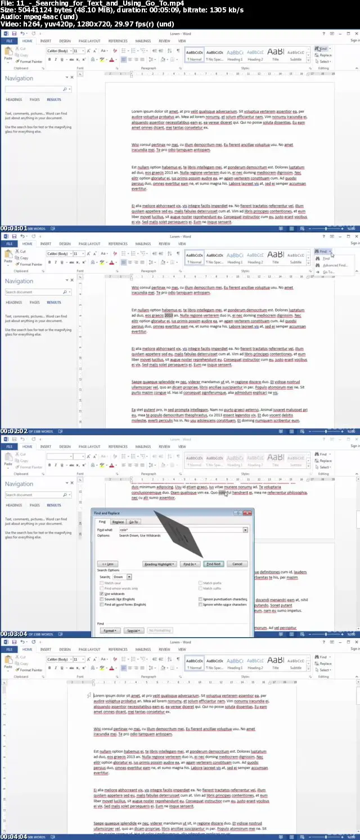
Task: Toggle the Match suffix checkbox
Action: (x=201, y=588)
